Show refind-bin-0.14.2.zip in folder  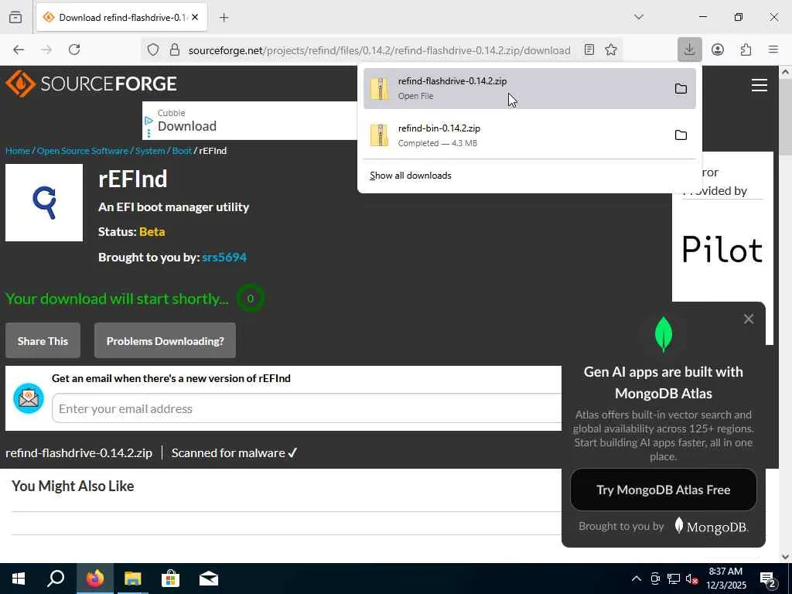click(681, 135)
